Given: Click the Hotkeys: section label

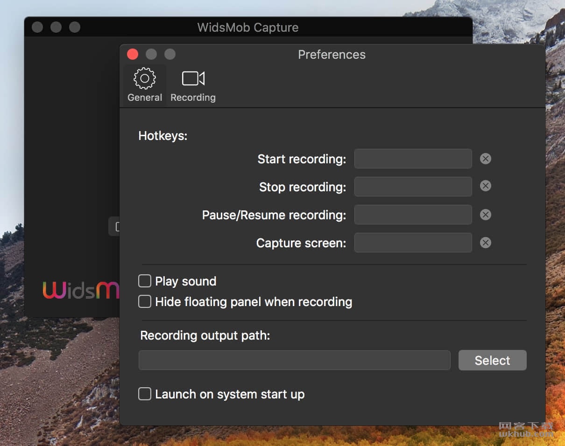Looking at the screenshot, I should (x=163, y=136).
